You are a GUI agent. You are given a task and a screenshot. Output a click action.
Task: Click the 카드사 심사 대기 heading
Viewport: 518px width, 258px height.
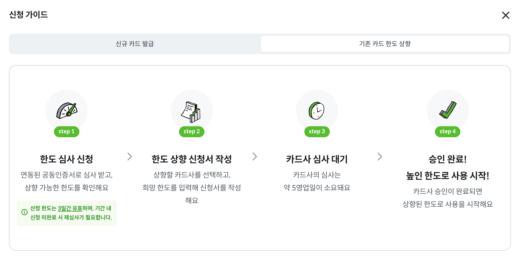coord(317,159)
